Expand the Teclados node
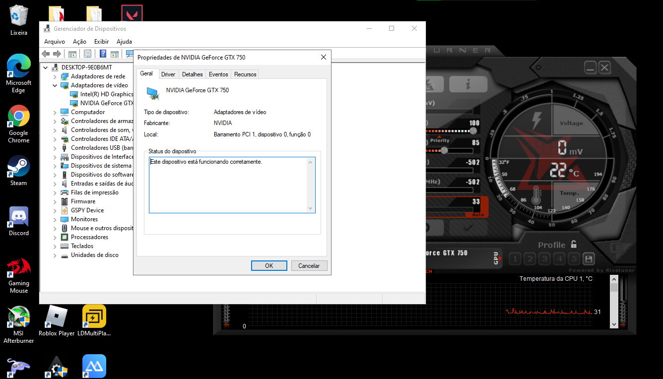Image resolution: width=663 pixels, height=379 pixels. click(55, 246)
